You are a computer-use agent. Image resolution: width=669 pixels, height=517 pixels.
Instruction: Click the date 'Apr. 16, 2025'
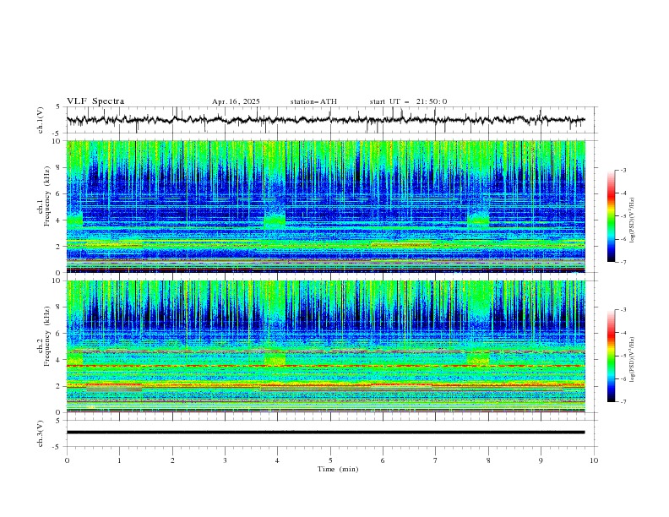pos(236,101)
